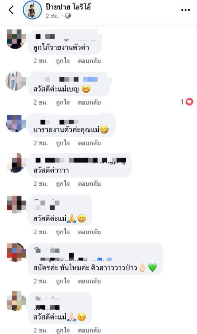Reply to the comment สวัสดีค่ะแม่เบญ
The height and width of the screenshot is (334, 197).
click(89, 103)
